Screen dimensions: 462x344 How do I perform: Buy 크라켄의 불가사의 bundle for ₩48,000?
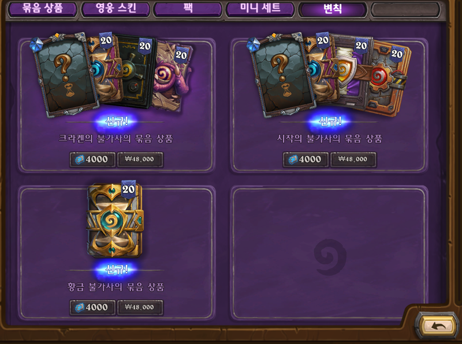click(x=140, y=160)
